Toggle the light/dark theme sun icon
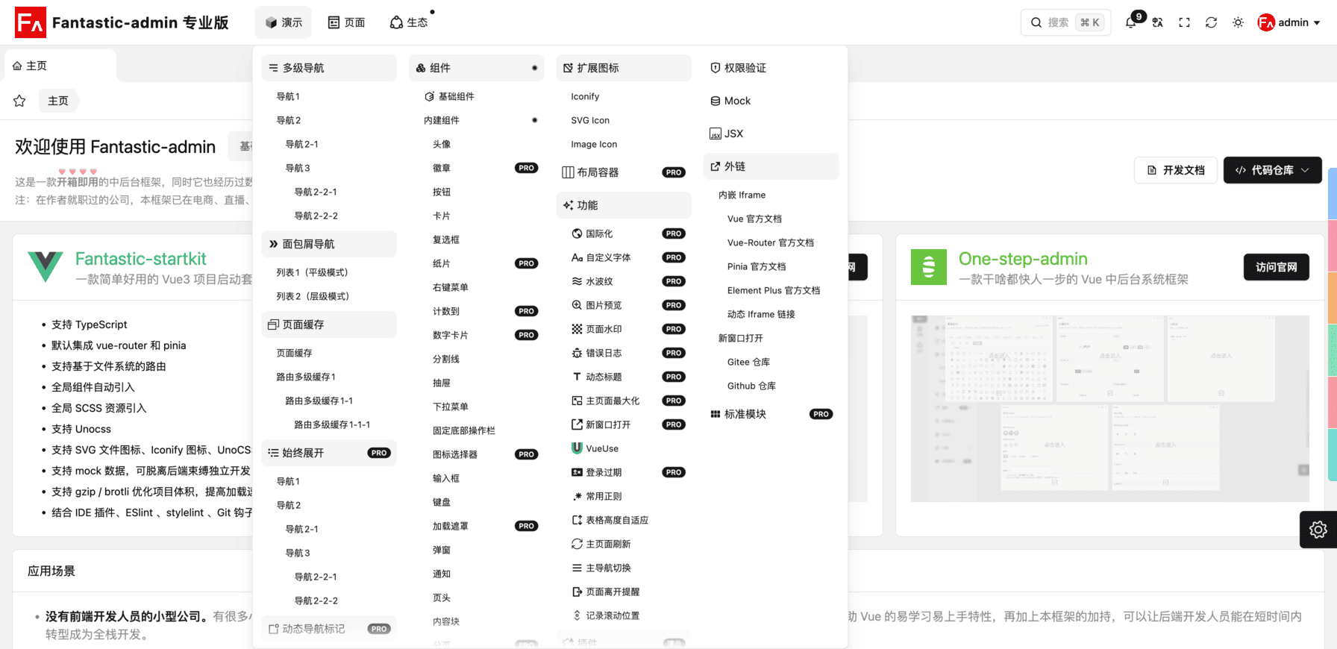This screenshot has width=1337, height=649. coord(1238,22)
